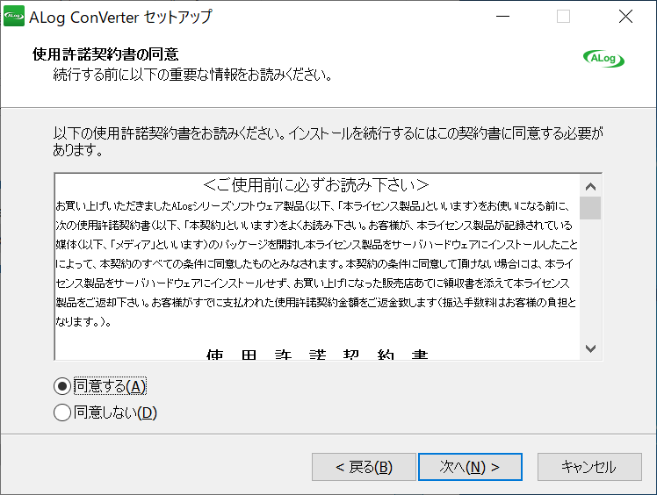Click the license line starting お買い上げいただきました

pos(313,206)
